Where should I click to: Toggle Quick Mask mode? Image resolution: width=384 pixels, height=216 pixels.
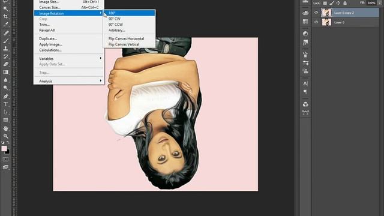[5, 159]
